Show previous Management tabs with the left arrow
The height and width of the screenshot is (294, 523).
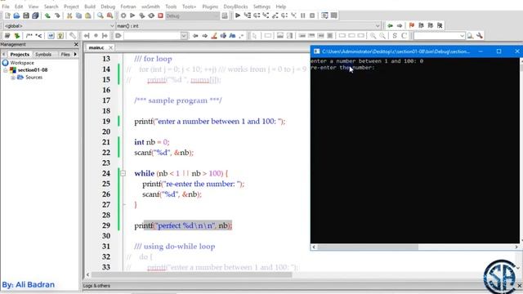(x=3, y=54)
